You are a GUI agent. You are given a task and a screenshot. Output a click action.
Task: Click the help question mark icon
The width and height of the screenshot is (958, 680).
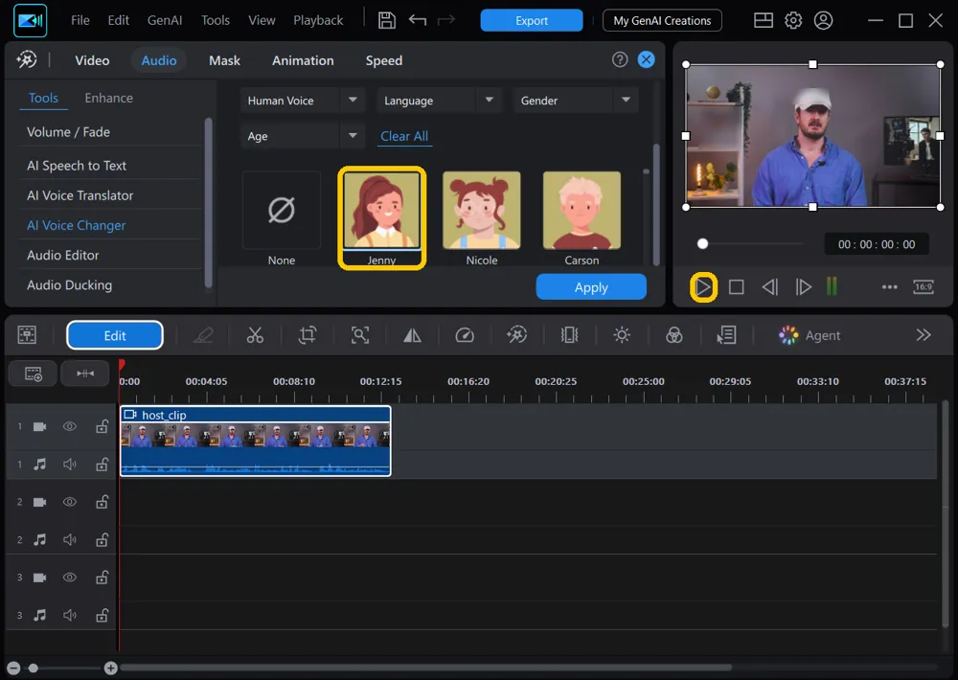(620, 59)
